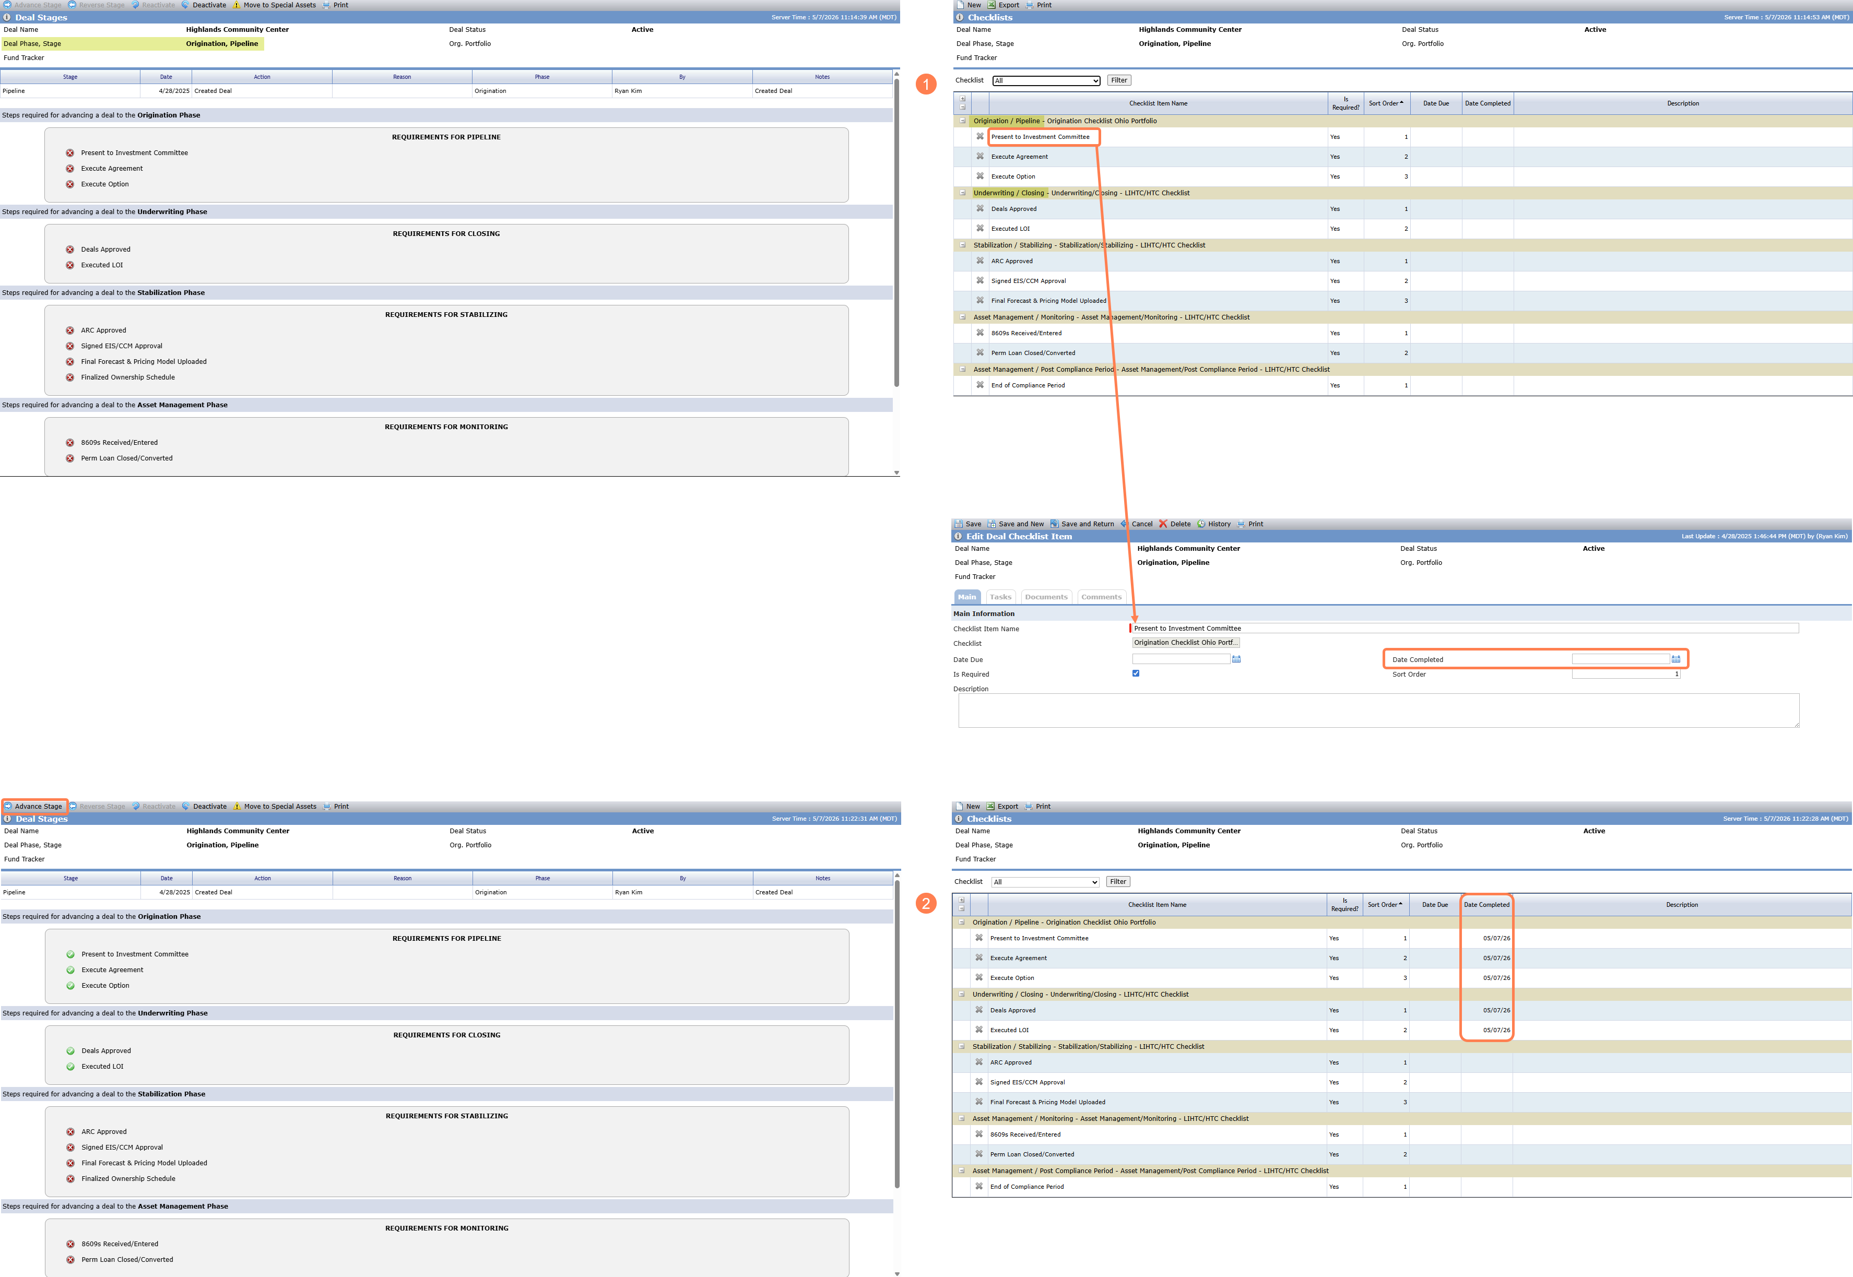Click info icon beside Edit Deal Checklist Item title
The height and width of the screenshot is (1277, 1853).
pos(958,537)
